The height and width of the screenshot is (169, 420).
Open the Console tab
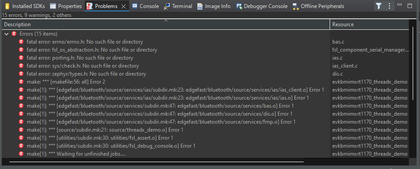(x=146, y=6)
